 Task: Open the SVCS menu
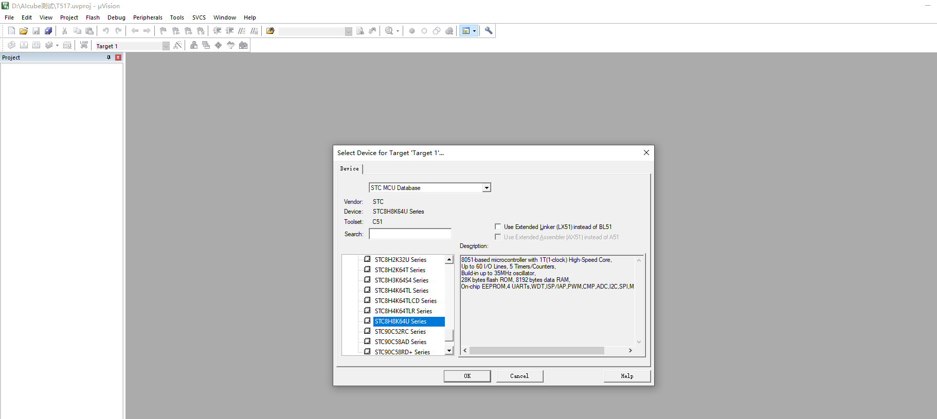pyautogui.click(x=199, y=17)
